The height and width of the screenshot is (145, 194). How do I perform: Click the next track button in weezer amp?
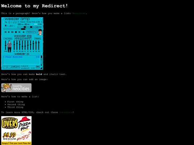click(19, 32)
